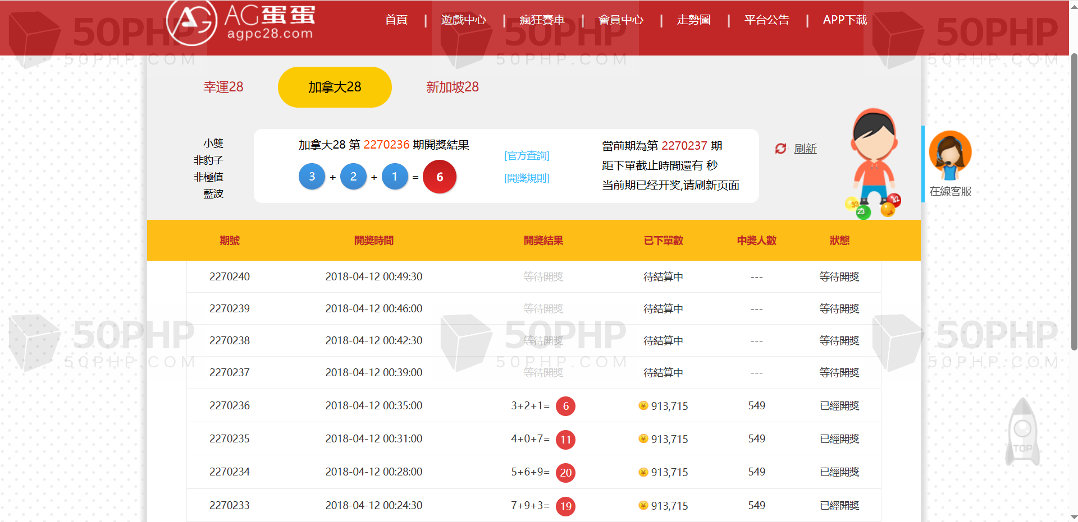This screenshot has height=522, width=1078.
Task: Click the 刷新 refresh link
Action: [805, 149]
